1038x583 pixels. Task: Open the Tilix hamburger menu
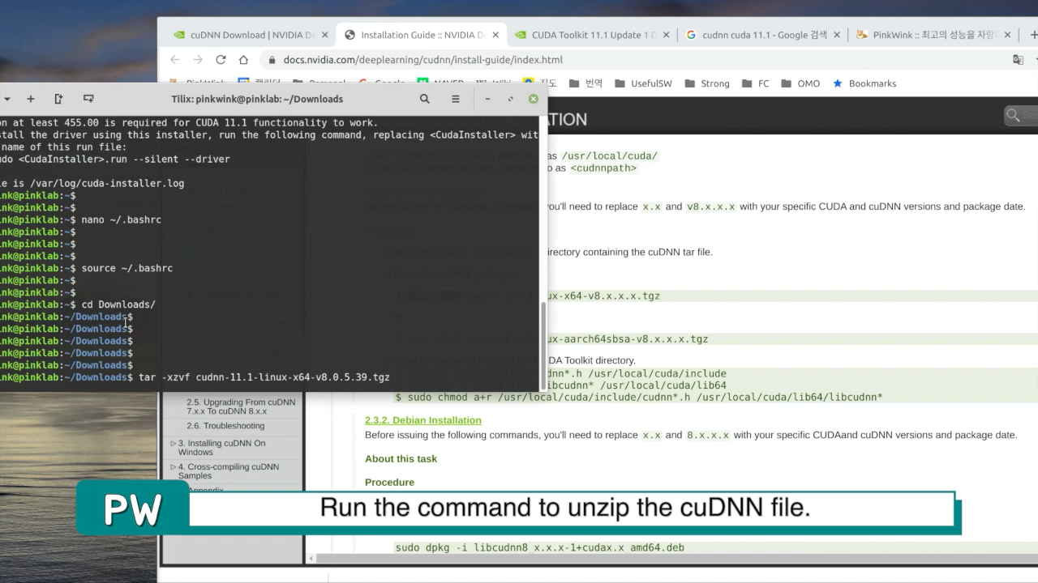[x=456, y=99]
